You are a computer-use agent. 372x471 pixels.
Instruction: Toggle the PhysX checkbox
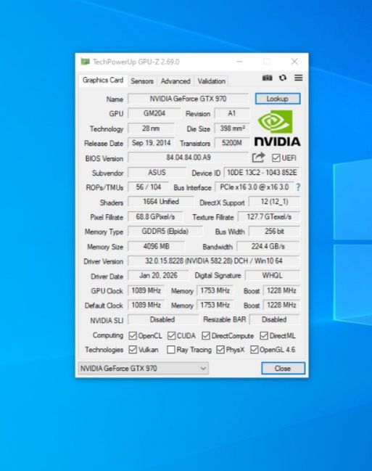pos(220,350)
